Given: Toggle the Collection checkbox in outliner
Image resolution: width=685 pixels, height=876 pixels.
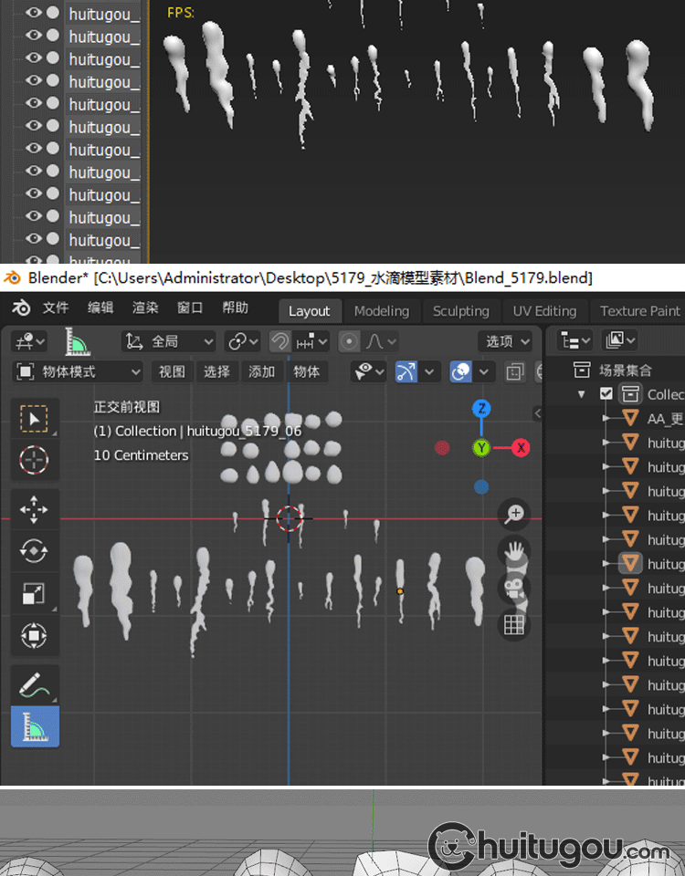Looking at the screenshot, I should tap(606, 394).
